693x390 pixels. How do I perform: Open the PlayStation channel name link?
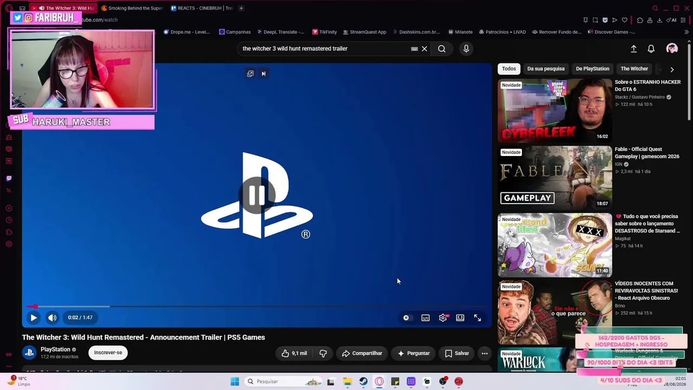click(x=55, y=349)
